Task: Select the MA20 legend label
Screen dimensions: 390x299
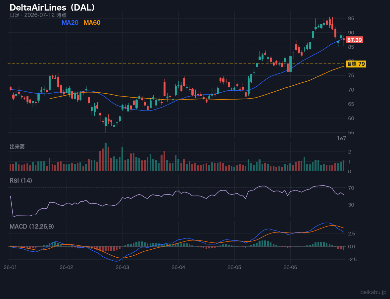Action: [x=70, y=22]
